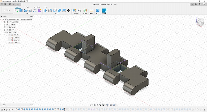The height and width of the screenshot is (112, 207).
Task: Toggle visibility eye of スケッチ folder
Action: 7,32
